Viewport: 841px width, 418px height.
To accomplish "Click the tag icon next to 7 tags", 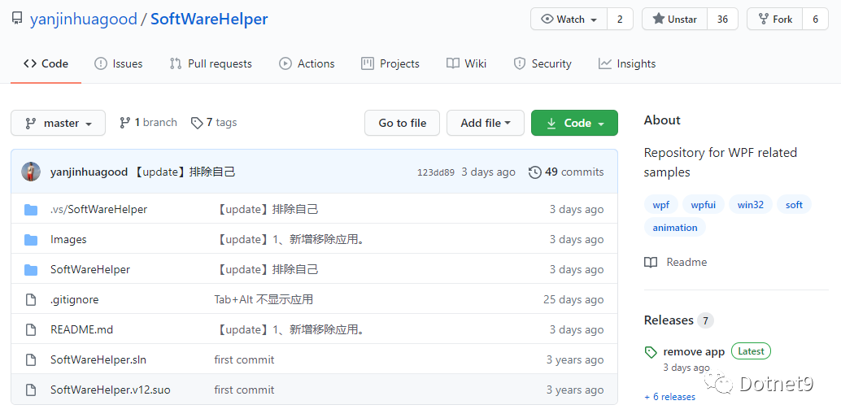I will click(197, 123).
